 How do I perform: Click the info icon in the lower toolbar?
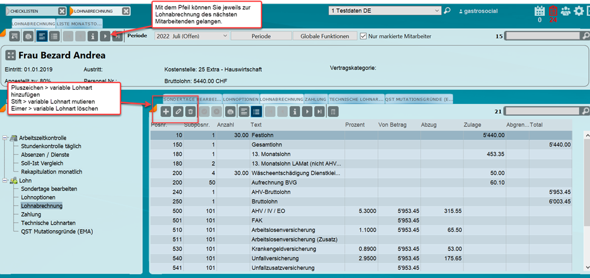tap(294, 111)
